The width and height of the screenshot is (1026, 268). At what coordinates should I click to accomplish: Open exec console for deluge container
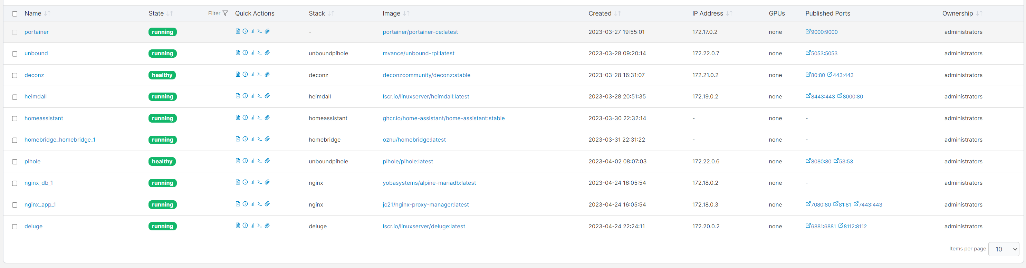[260, 226]
